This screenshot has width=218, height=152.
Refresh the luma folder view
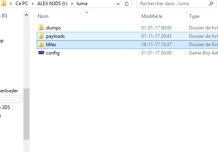click(127, 4)
